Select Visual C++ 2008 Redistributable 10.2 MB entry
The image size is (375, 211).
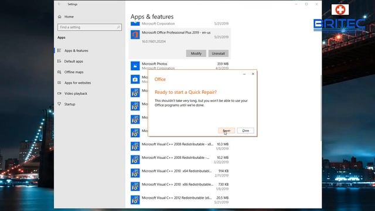pyautogui.click(x=179, y=159)
